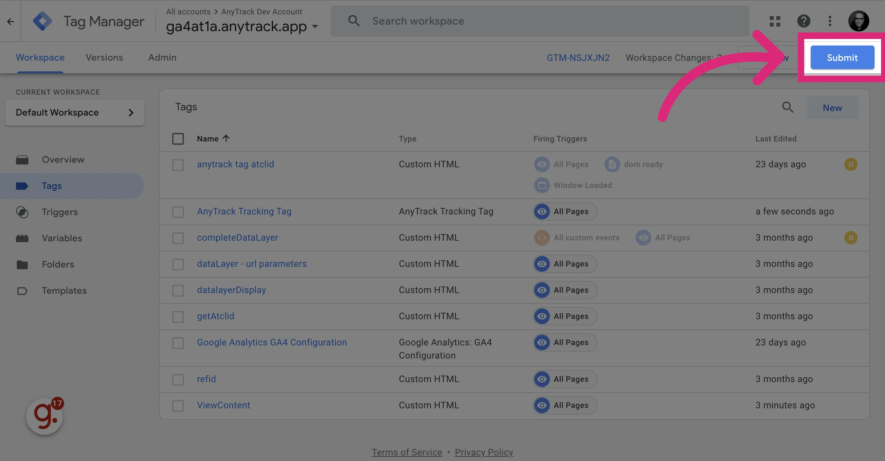Open the anytrack tag atclid tag
The image size is (885, 461).
coord(235,164)
